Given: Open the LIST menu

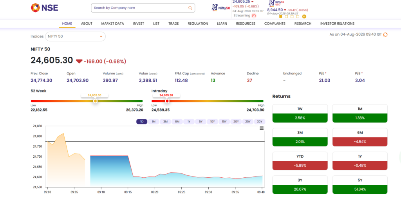Looking at the screenshot, I should (x=156, y=23).
